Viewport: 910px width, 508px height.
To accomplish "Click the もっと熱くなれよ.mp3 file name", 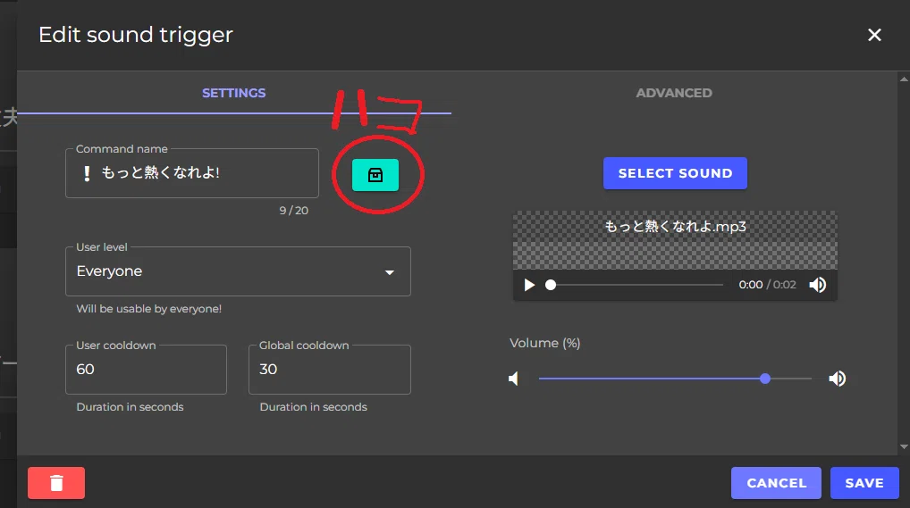I will click(675, 226).
